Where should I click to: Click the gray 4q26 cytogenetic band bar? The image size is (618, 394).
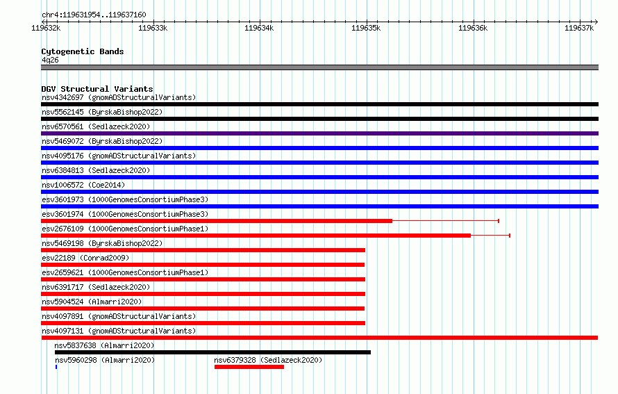tap(319, 67)
